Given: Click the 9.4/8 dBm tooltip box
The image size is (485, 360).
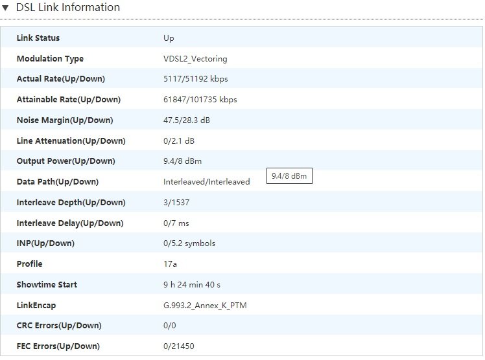Looking at the screenshot, I should [x=289, y=176].
